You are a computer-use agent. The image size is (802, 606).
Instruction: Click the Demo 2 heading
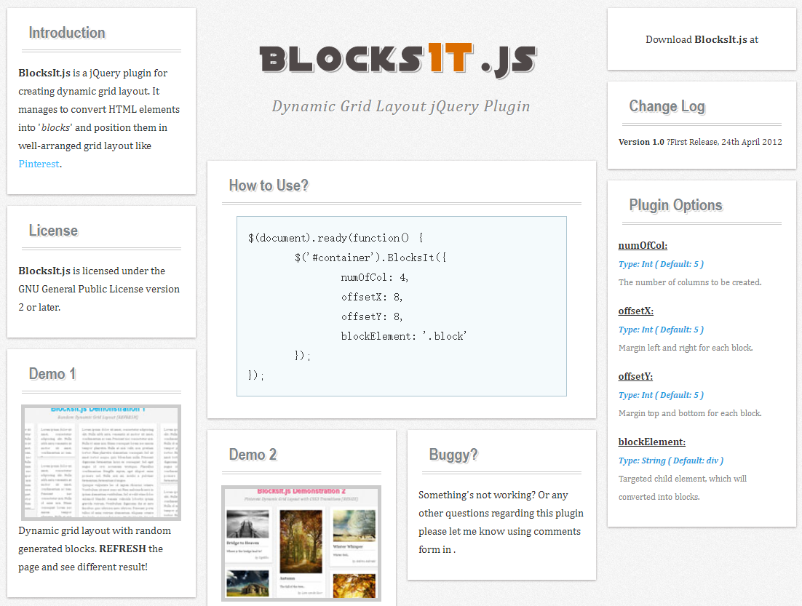(253, 455)
